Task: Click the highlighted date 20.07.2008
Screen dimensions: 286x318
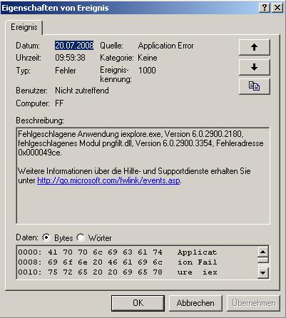Action: click(74, 46)
